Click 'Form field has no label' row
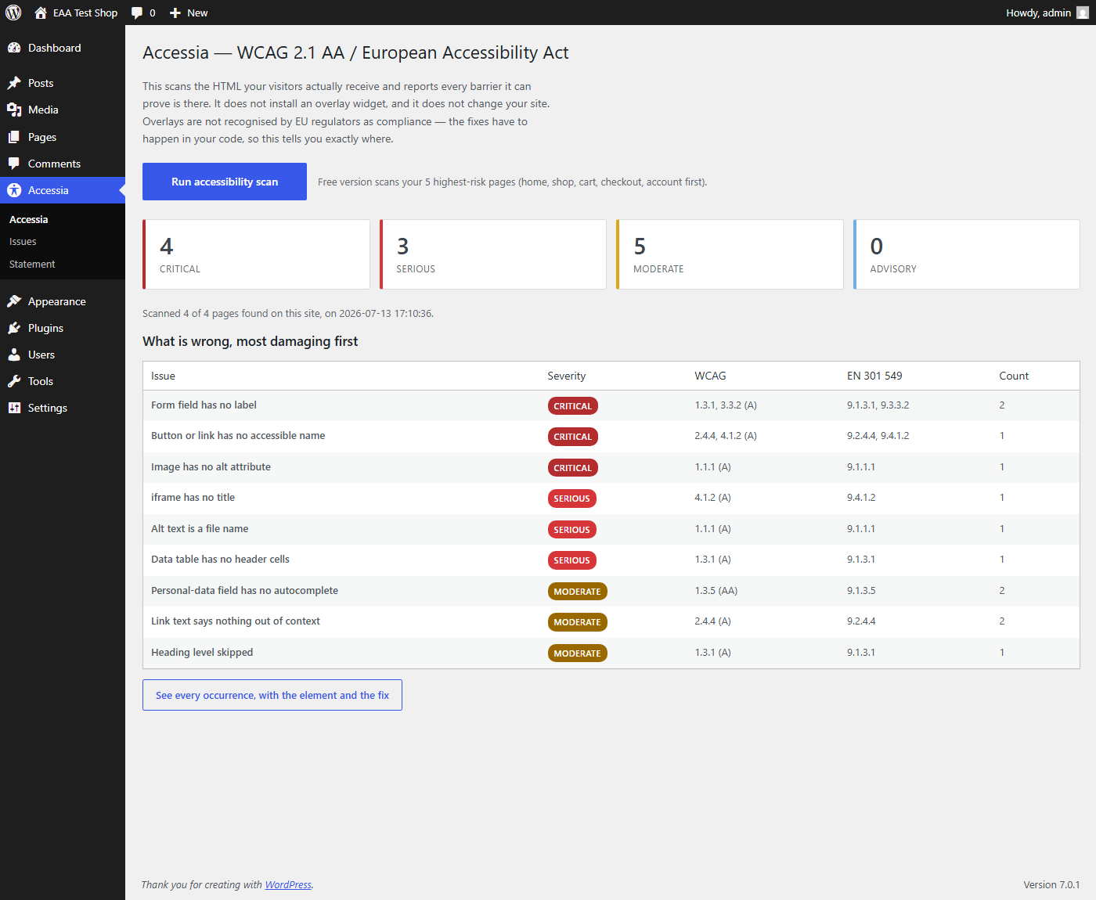 [611, 405]
